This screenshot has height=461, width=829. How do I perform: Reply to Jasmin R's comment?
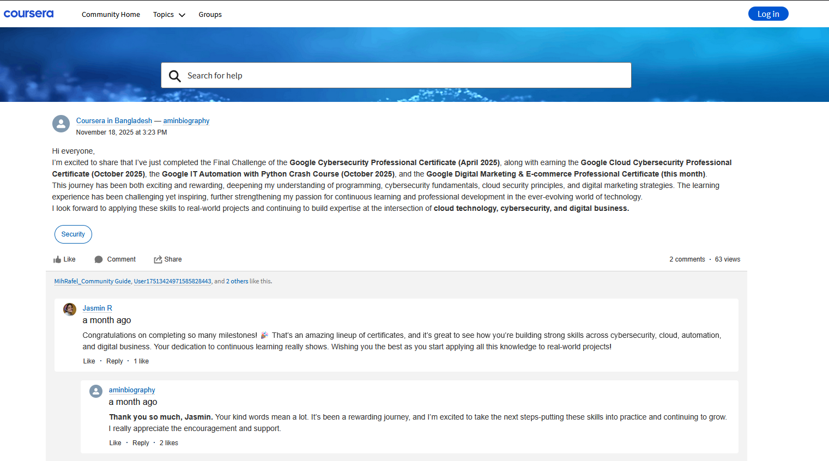(x=114, y=361)
